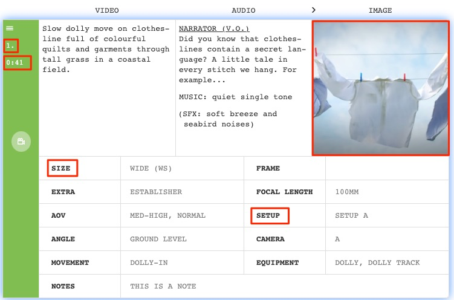Viewport: 454px width, 300px height.
Task: Click the arrow chevron next to the IMAGE column header
Action: click(x=314, y=10)
